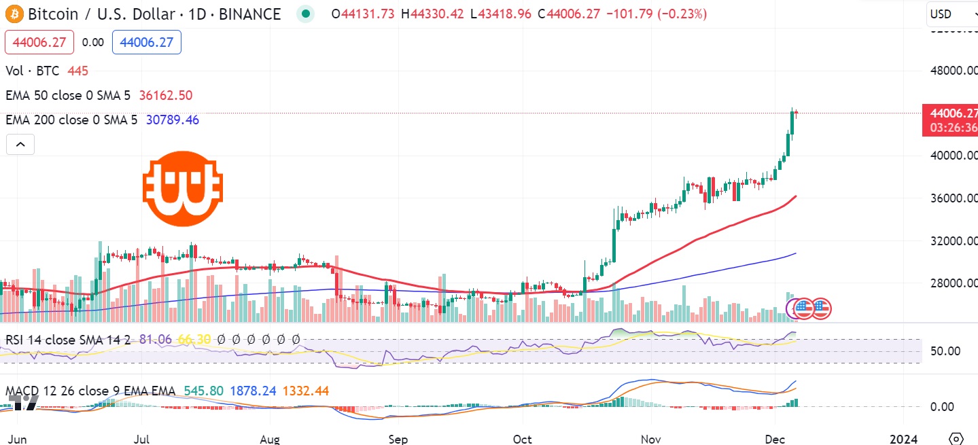Click the Jul label on the time axis

[x=142, y=438]
